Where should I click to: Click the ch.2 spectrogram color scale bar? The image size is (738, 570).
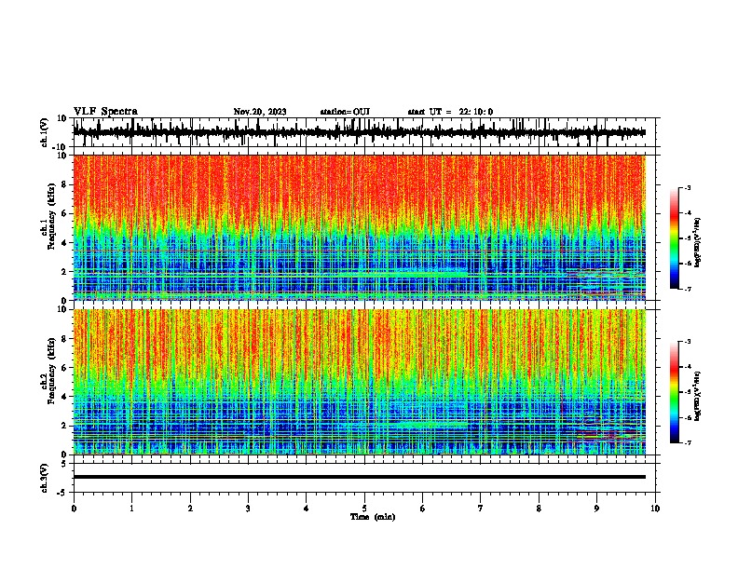tap(675, 392)
